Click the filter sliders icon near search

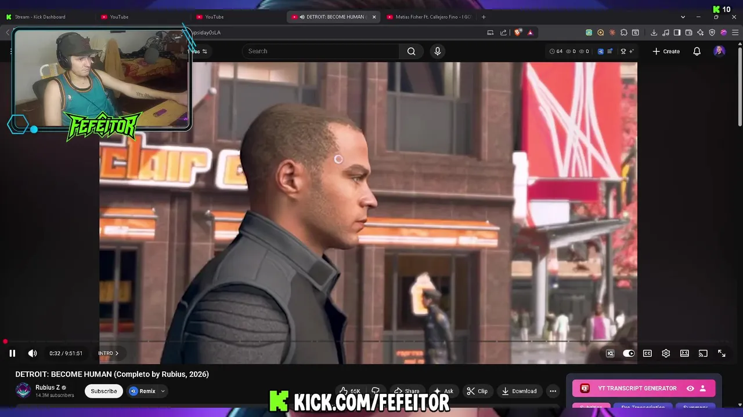[204, 51]
